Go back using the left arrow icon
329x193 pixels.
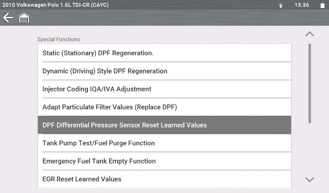[x=8, y=18]
